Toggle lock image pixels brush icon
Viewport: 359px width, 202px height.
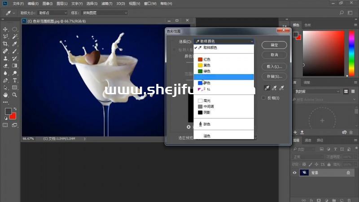pos(311,164)
